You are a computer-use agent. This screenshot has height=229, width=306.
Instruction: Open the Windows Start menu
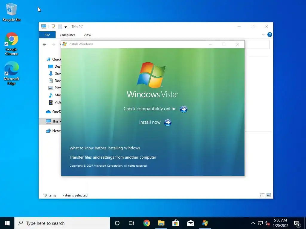[x=7, y=223]
